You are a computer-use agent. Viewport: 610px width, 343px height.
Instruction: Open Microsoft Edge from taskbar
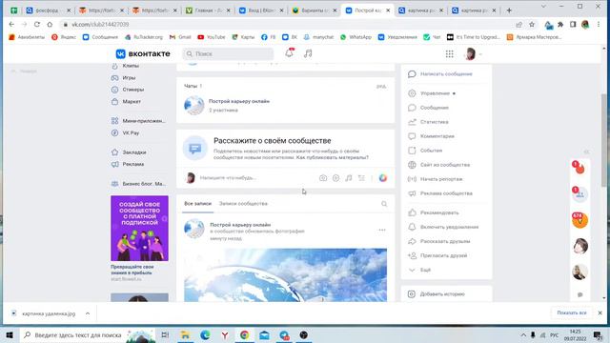tap(205, 334)
